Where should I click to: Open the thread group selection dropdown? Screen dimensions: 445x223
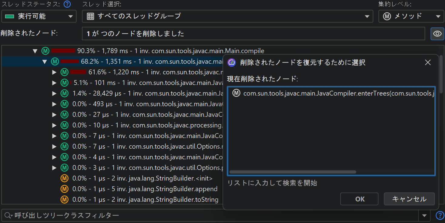227,16
